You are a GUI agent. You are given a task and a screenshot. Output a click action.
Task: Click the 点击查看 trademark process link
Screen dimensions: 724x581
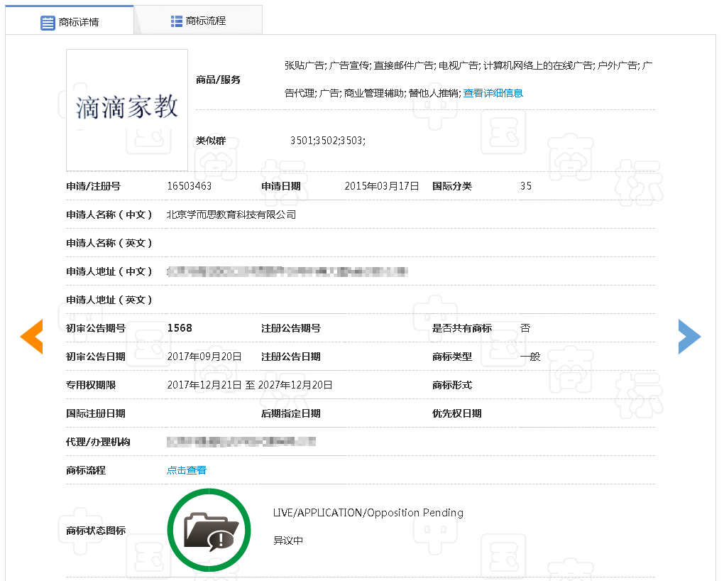[x=187, y=470]
